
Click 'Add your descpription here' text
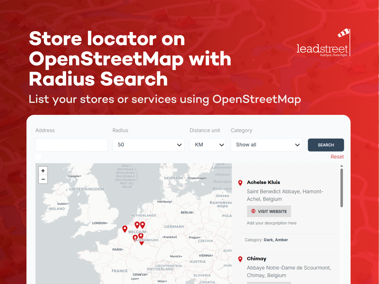tap(272, 223)
